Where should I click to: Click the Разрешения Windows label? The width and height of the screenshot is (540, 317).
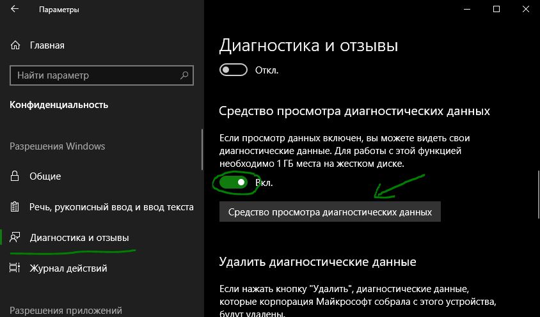[57, 146]
